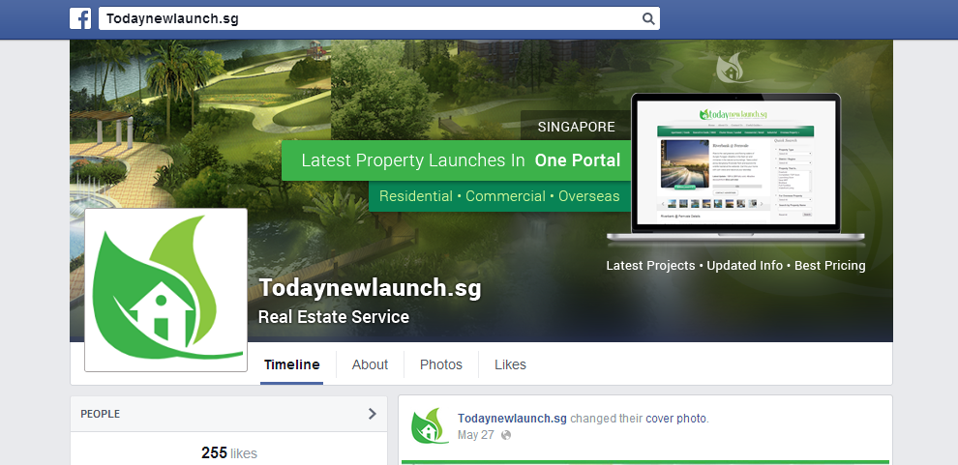Click the Latest Property Launches banner

(457, 160)
